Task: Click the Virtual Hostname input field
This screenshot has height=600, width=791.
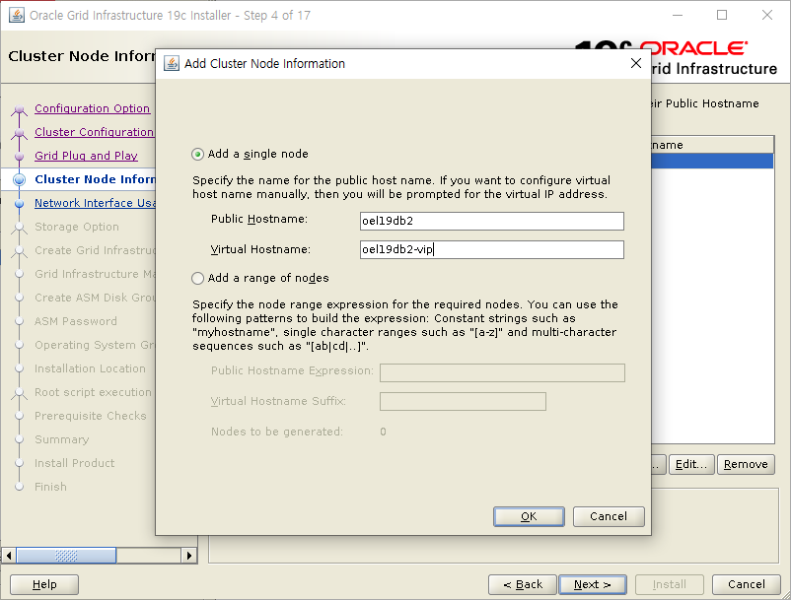Action: click(x=492, y=250)
